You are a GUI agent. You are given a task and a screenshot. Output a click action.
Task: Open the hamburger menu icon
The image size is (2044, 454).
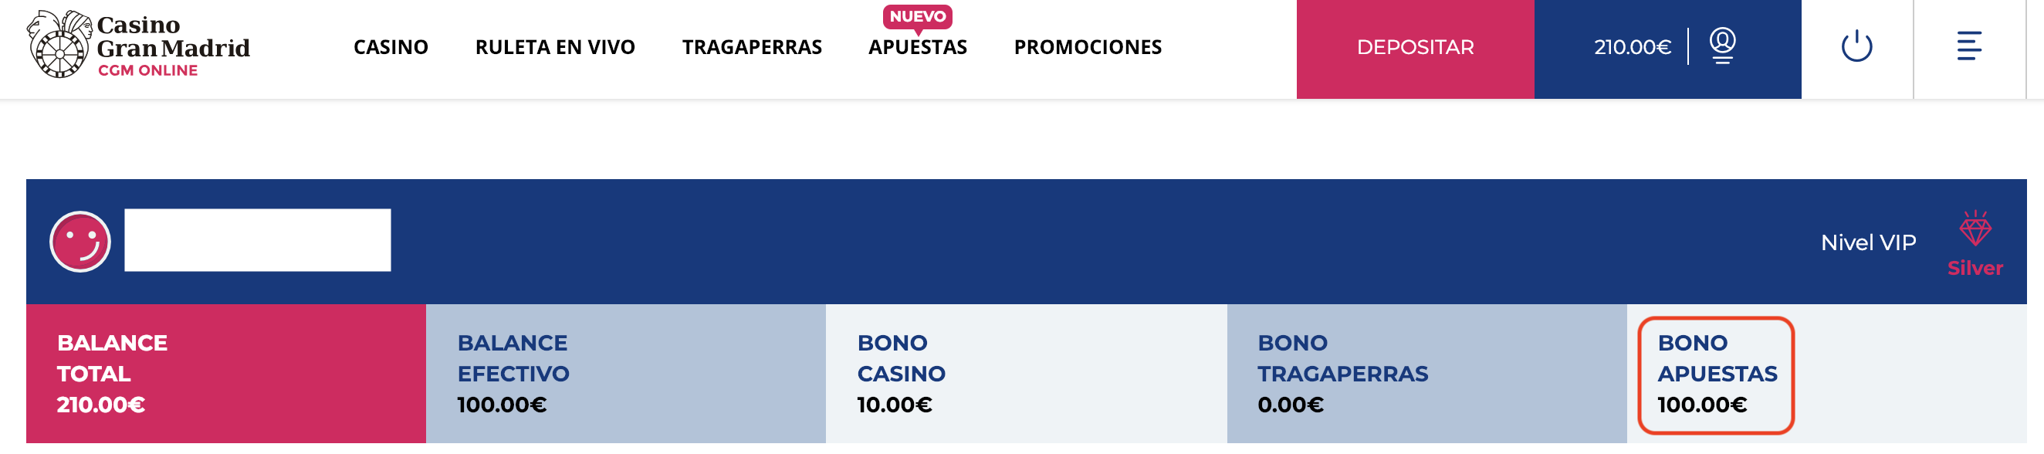click(1969, 46)
